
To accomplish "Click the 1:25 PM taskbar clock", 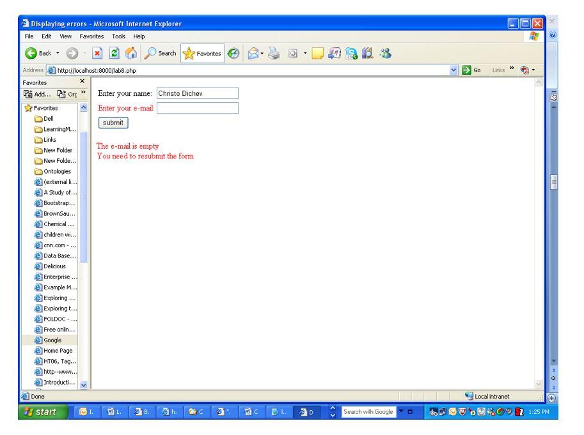I will 539,412.
